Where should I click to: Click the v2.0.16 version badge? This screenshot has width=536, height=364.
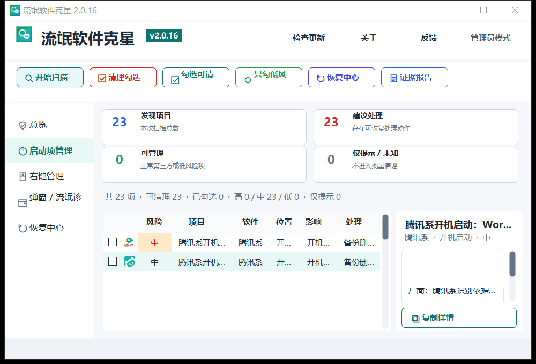(x=163, y=35)
